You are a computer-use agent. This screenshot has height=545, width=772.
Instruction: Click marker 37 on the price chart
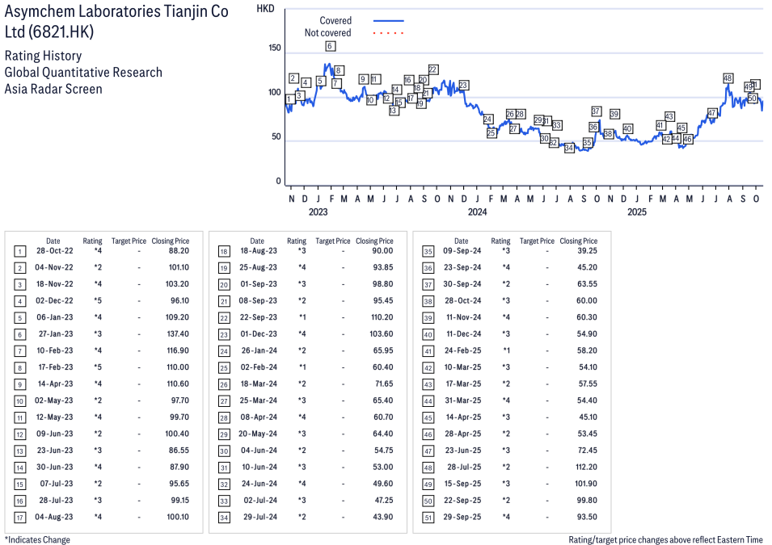click(x=596, y=111)
